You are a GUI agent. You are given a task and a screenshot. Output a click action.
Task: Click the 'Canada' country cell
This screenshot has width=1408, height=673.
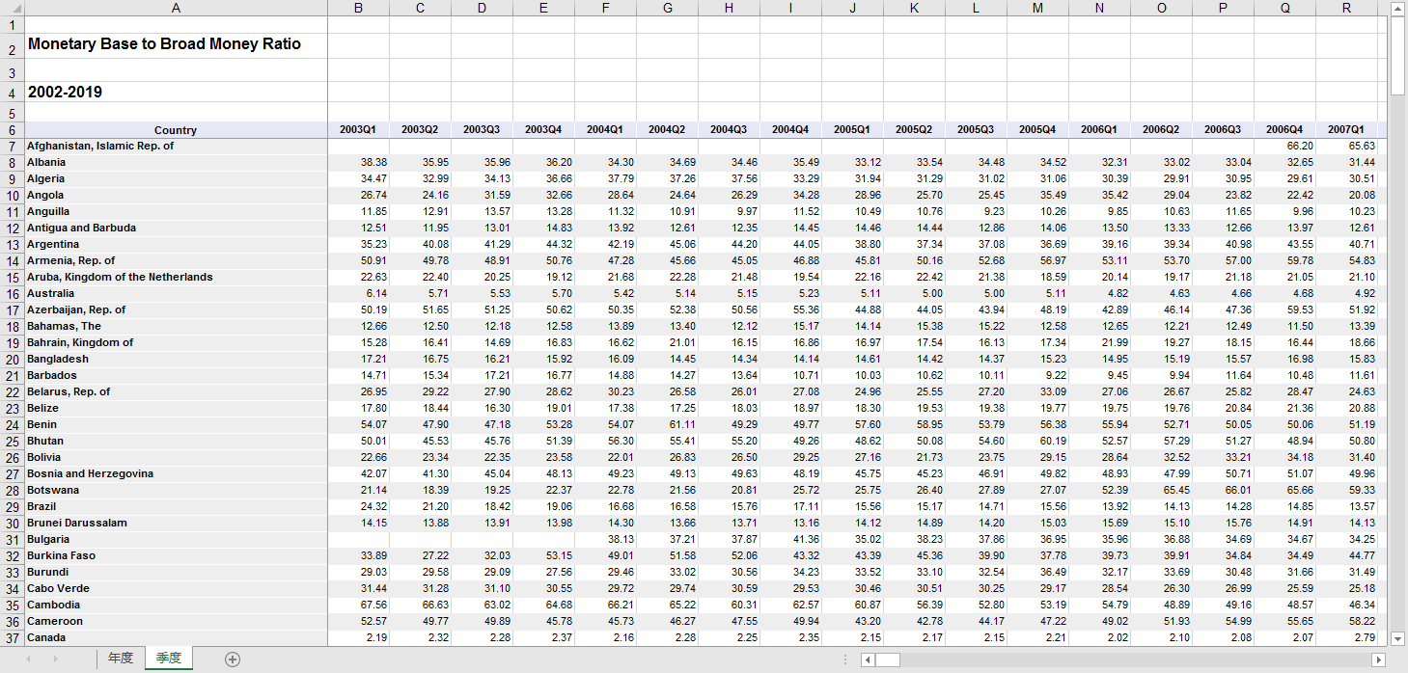point(176,637)
